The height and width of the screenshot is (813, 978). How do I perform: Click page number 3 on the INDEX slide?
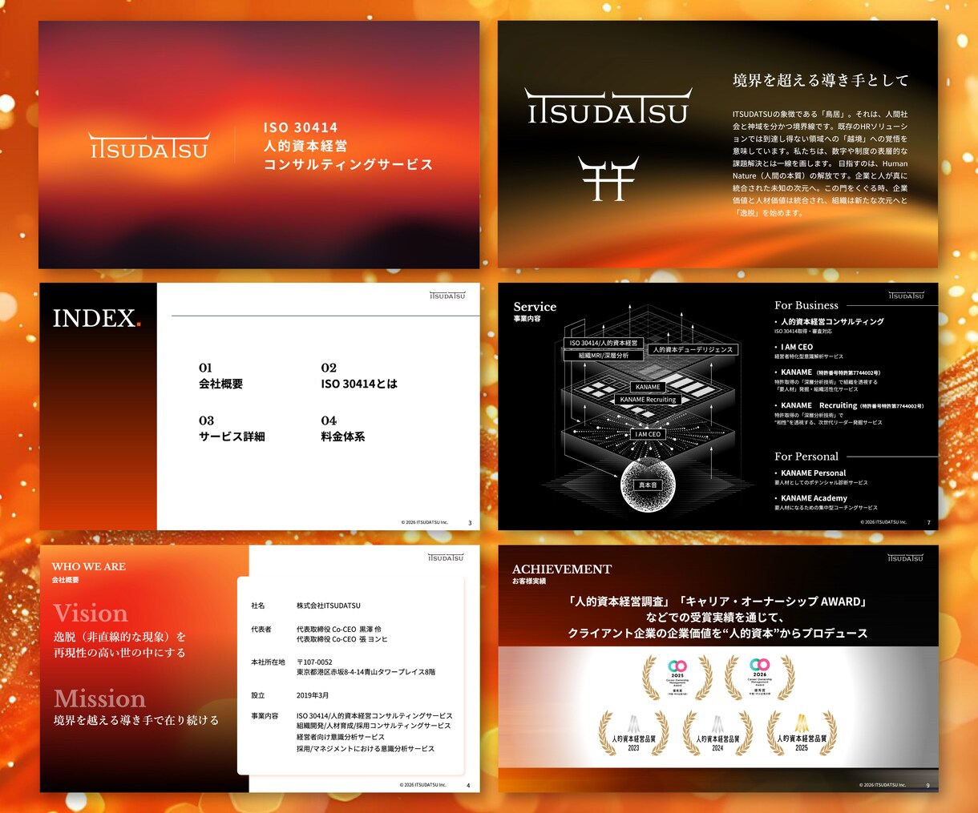[470, 523]
